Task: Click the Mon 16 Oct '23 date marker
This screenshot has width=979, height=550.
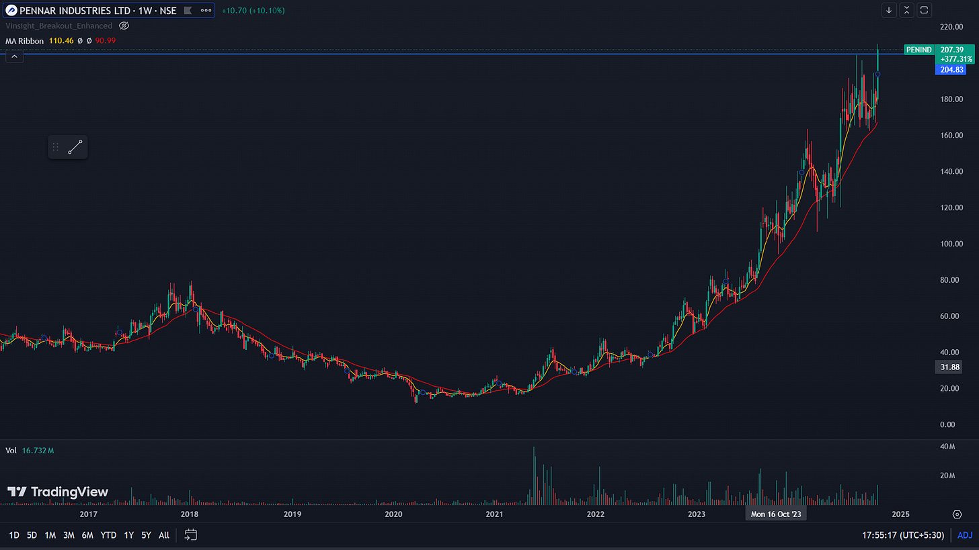Action: (x=776, y=514)
